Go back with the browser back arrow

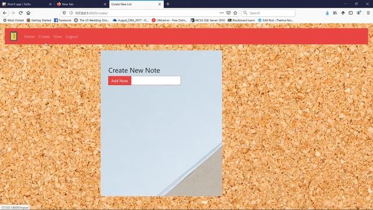(5, 13)
